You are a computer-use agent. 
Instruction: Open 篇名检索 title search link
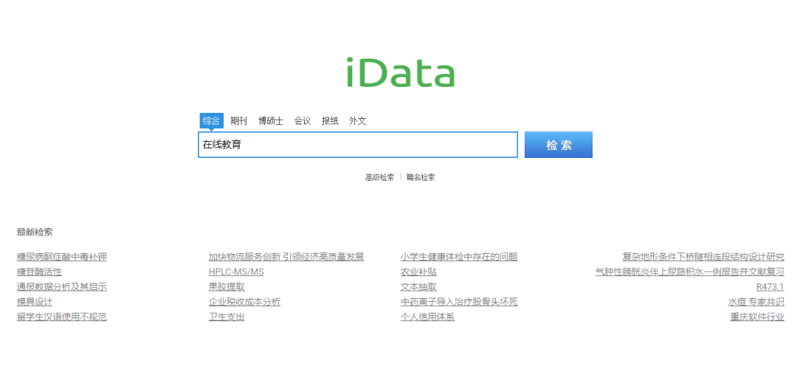click(x=421, y=177)
